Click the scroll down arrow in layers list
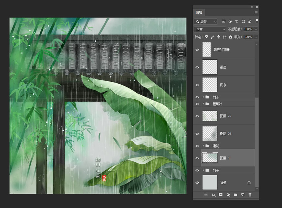The height and width of the screenshot is (208, 282). tap(257, 188)
